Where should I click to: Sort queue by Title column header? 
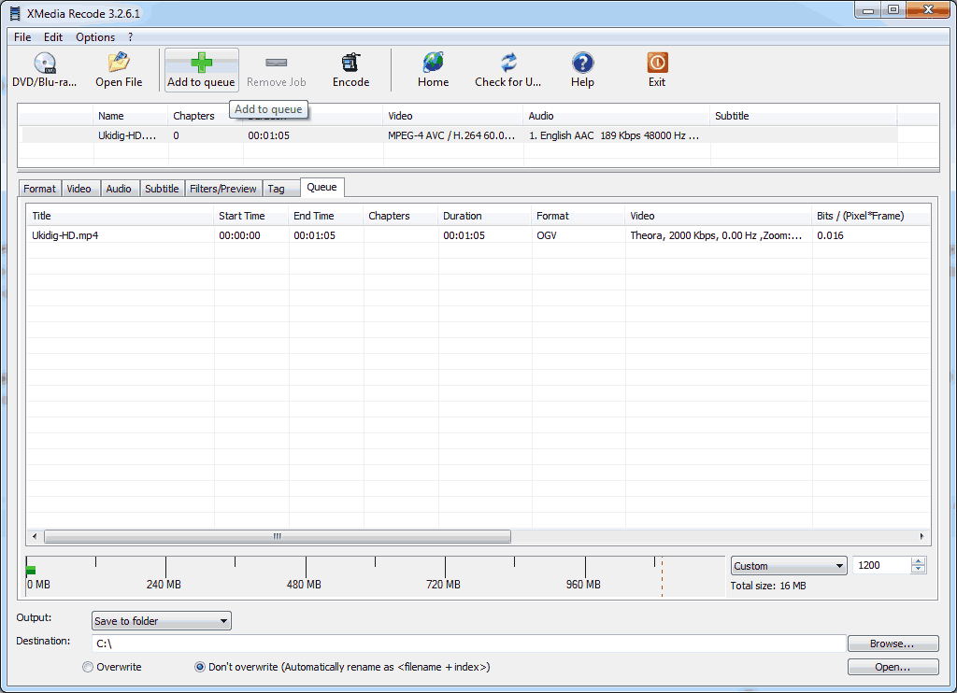[121, 216]
